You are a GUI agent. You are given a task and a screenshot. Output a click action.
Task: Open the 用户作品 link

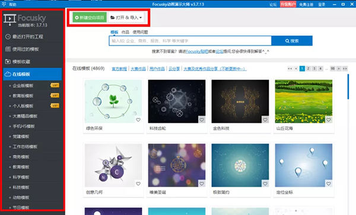point(157,69)
